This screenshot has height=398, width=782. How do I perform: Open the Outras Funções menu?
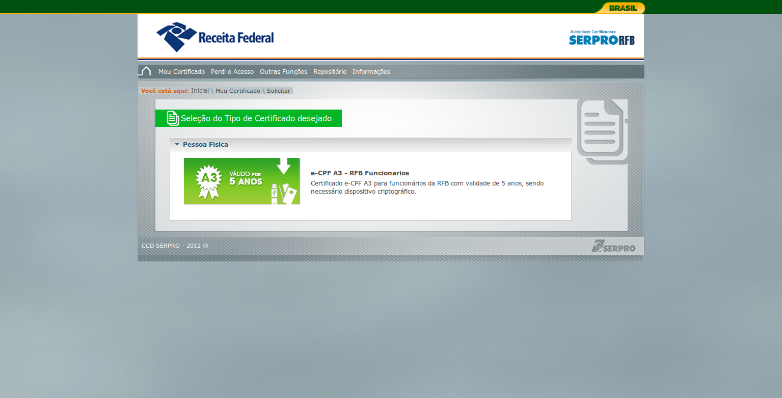click(x=283, y=72)
